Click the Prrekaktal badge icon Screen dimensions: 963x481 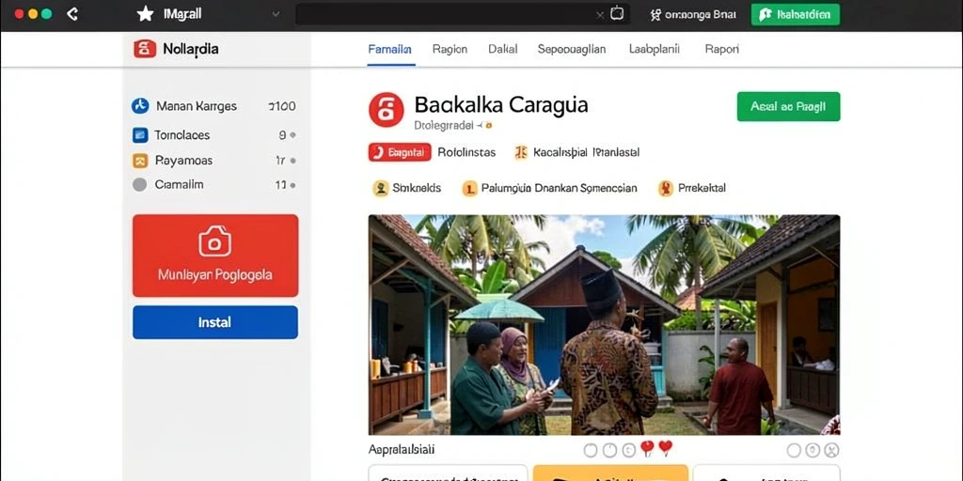coord(666,188)
